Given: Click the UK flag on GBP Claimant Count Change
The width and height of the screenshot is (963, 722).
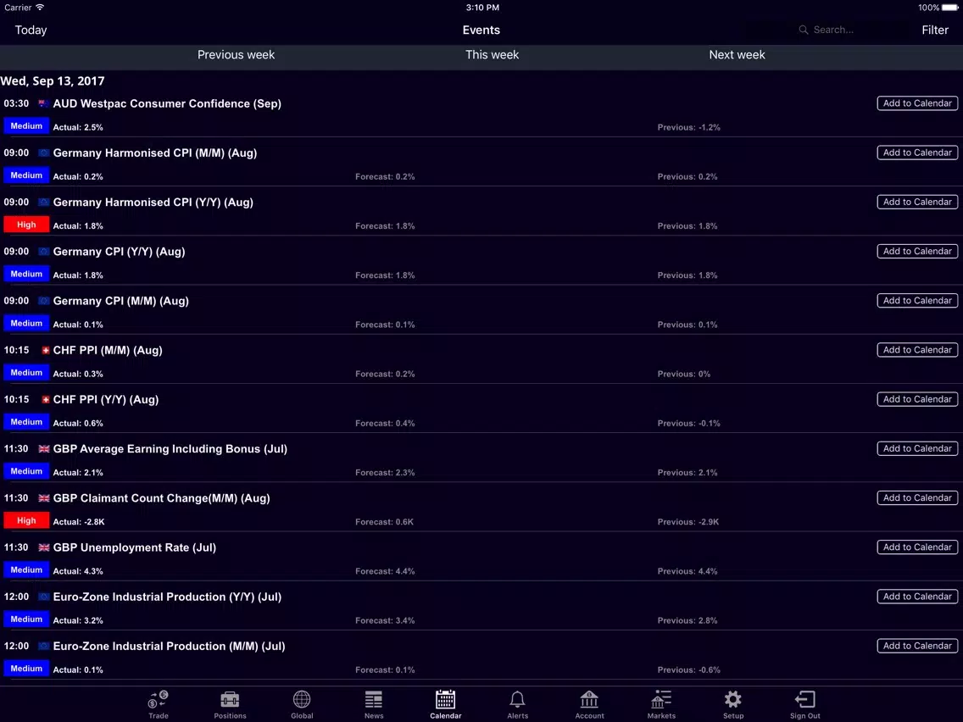Looking at the screenshot, I should tap(43, 498).
